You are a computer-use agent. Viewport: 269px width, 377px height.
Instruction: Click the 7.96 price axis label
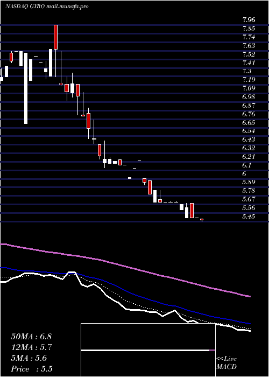tap(249, 20)
